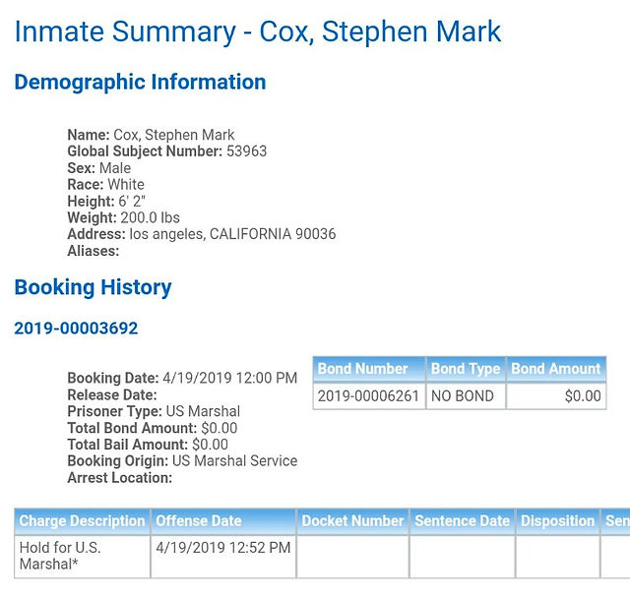Sort by the Disposition column

pos(558,521)
